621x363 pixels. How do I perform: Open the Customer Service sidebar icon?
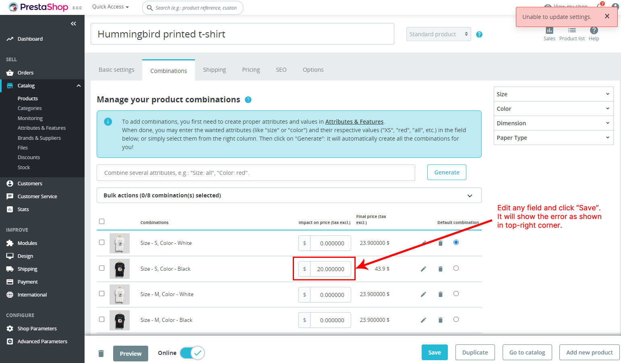[10, 196]
